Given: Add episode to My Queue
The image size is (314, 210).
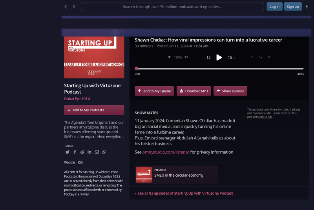Looking at the screenshot, I should click(154, 91).
